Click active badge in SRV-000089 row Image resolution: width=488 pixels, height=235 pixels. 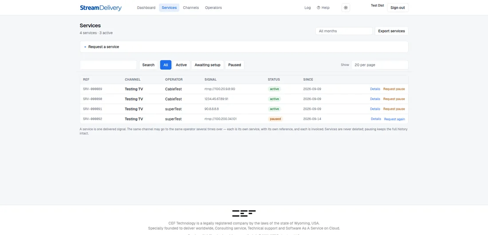(274, 89)
